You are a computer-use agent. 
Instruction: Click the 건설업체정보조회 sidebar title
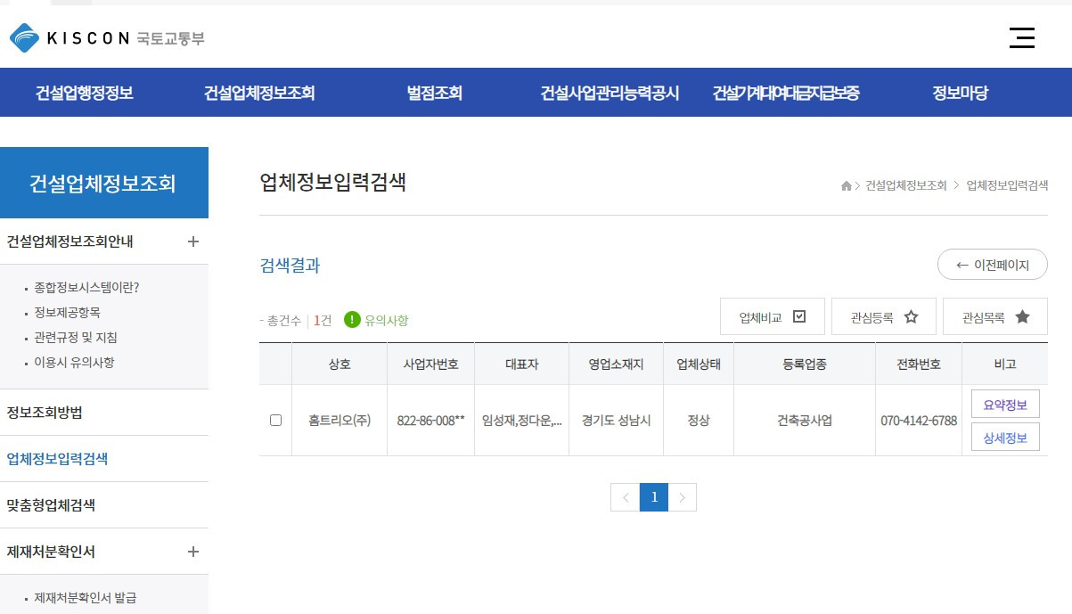102,184
